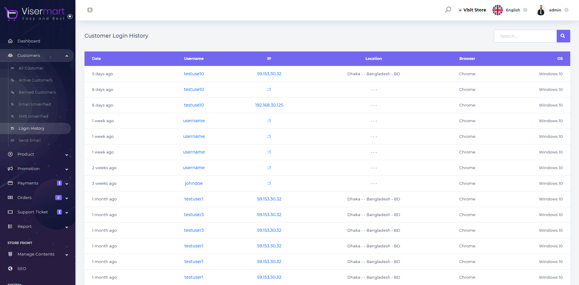The width and height of the screenshot is (579, 285).
Task: Click the Username column header
Action: [194, 59]
